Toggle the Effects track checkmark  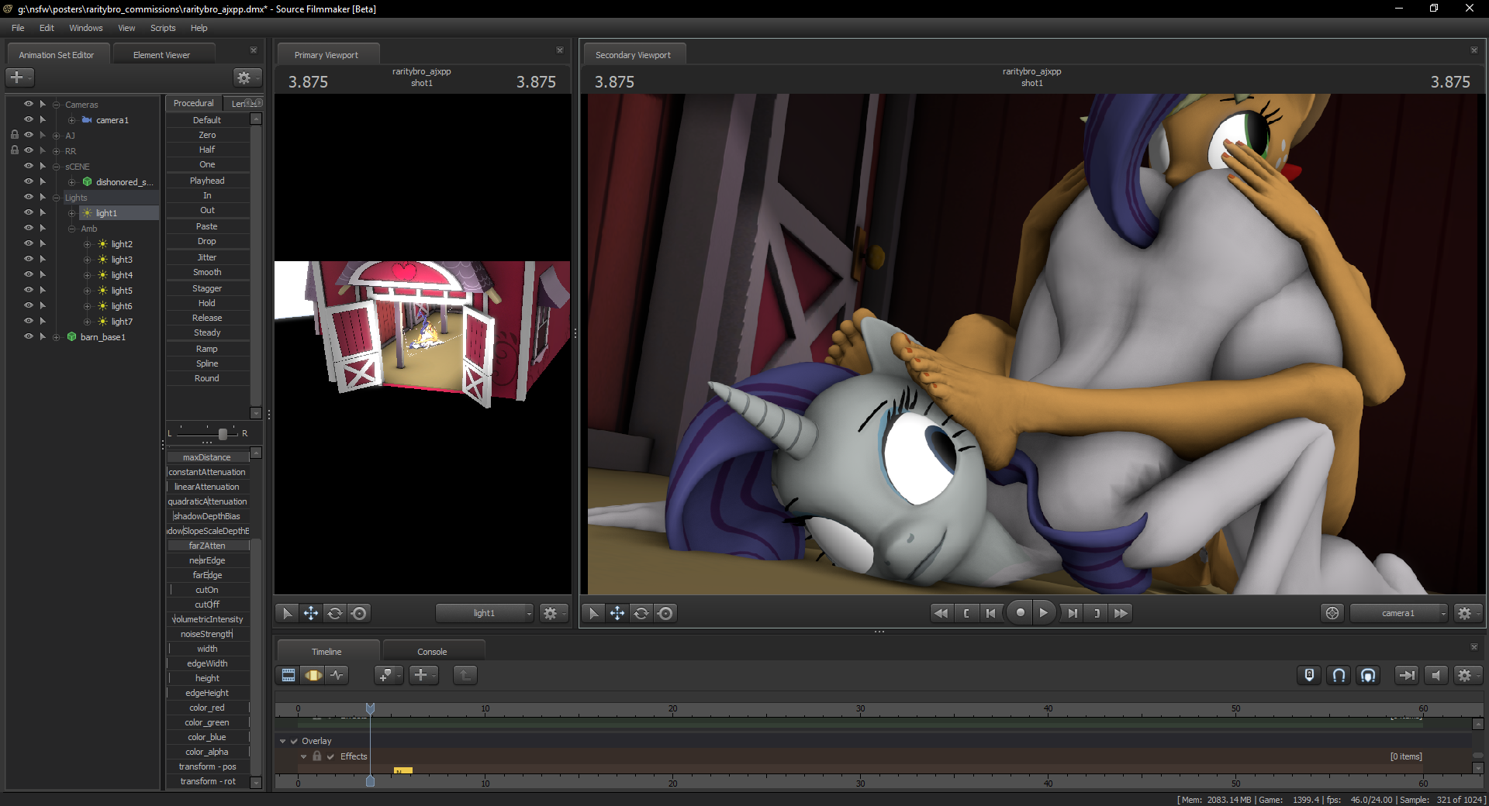click(x=330, y=756)
